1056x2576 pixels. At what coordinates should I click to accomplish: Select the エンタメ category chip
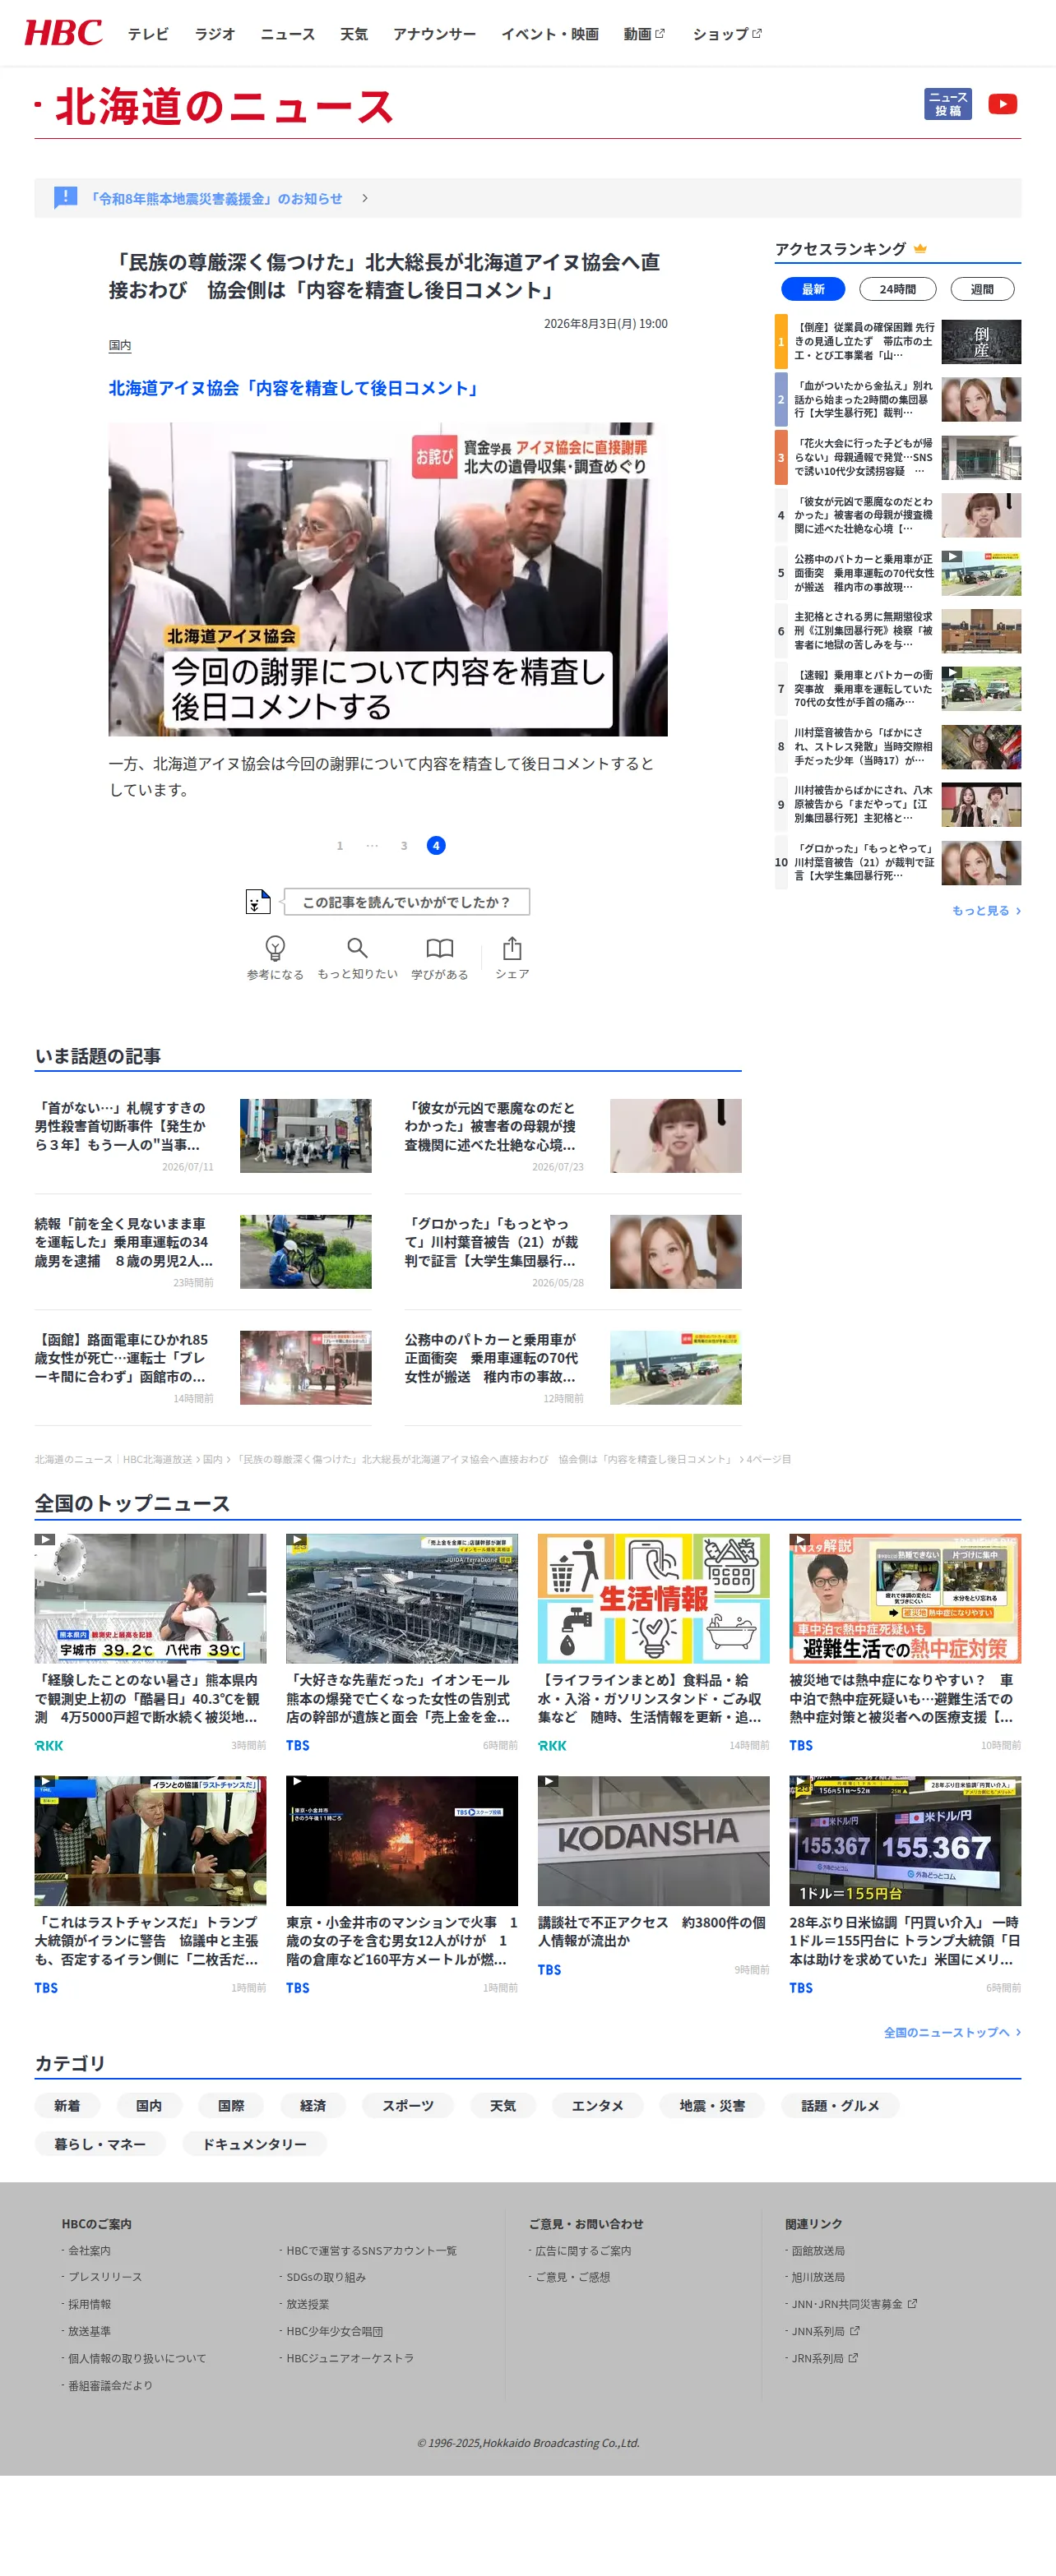pyautogui.click(x=596, y=2105)
